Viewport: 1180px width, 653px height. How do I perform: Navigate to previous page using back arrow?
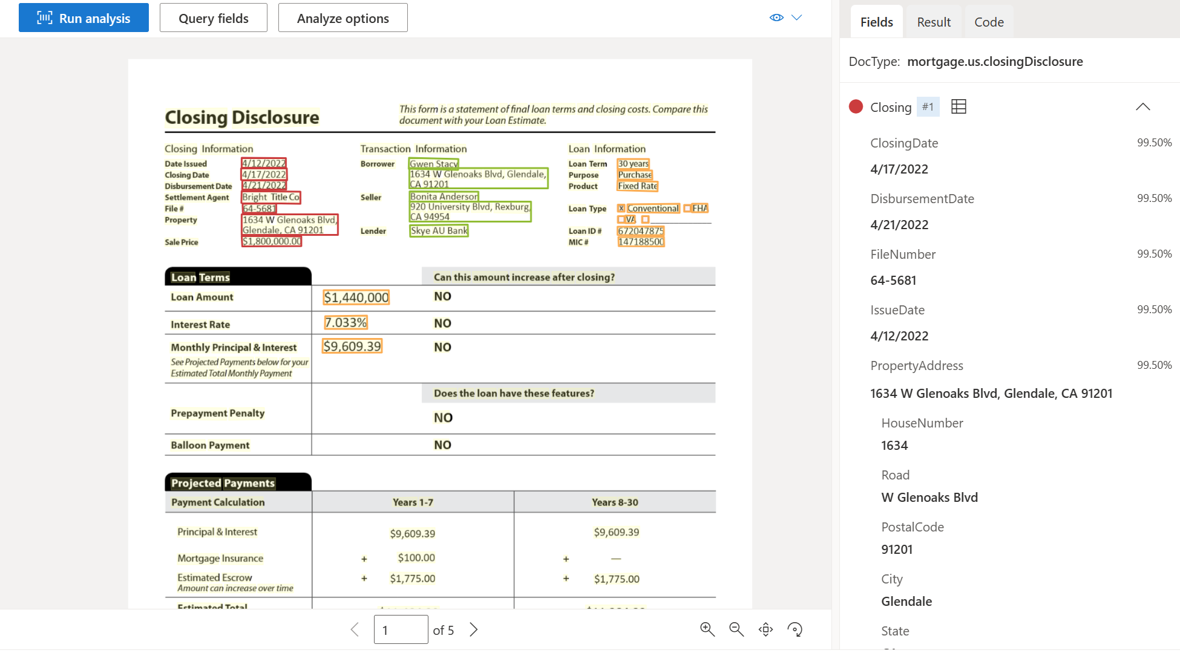355,629
